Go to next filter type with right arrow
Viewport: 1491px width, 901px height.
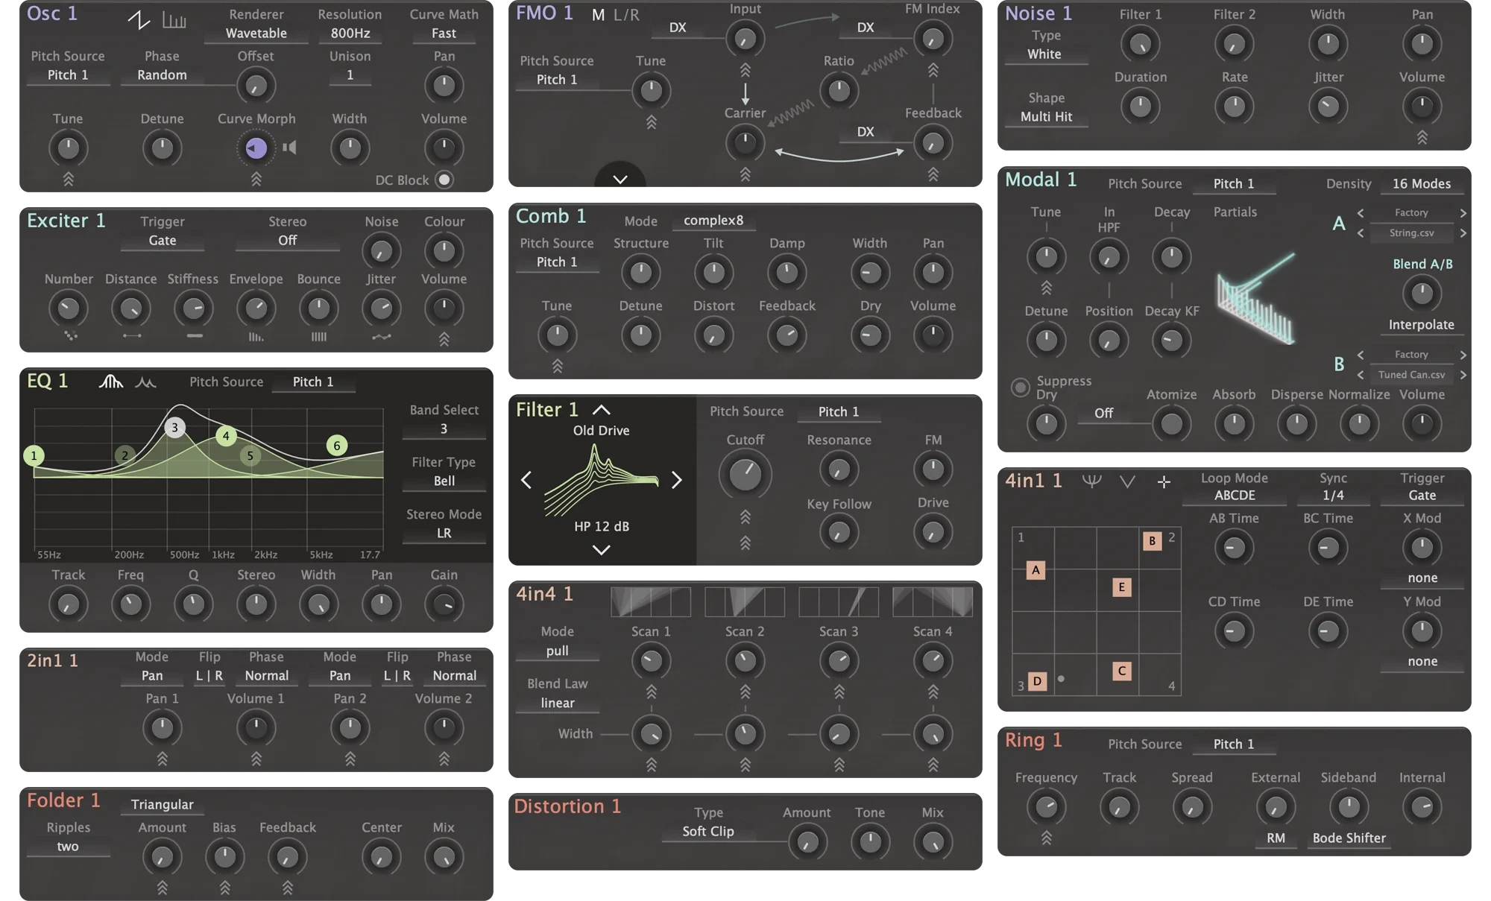click(676, 480)
